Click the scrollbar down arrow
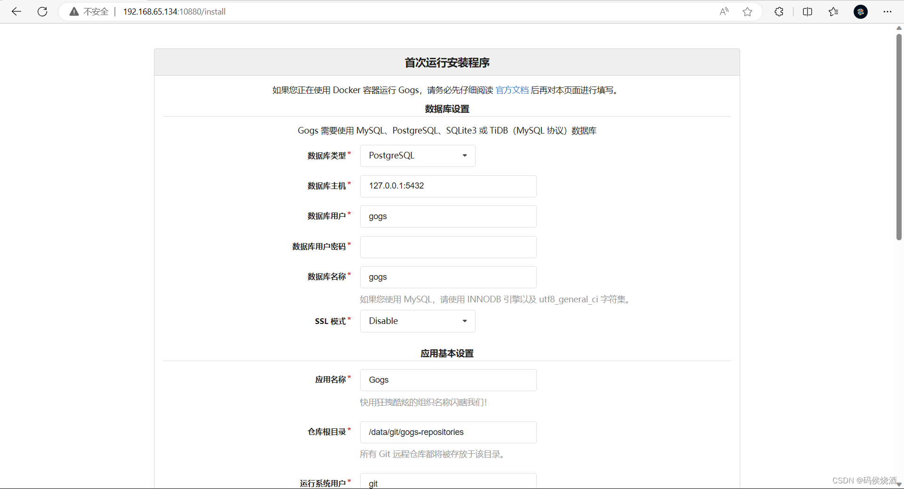Image resolution: width=904 pixels, height=489 pixels. pos(899,484)
